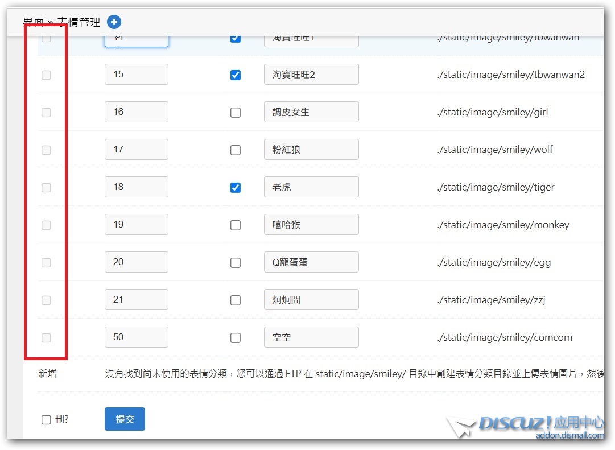
Task: Tick the delete checkbox for 淘寶旺旺2 row
Action: (x=46, y=75)
